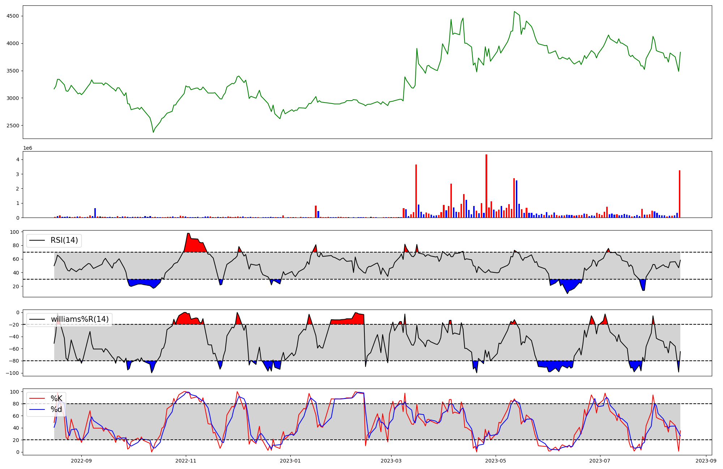Select the 2022-11 x-axis date label

[x=186, y=461]
